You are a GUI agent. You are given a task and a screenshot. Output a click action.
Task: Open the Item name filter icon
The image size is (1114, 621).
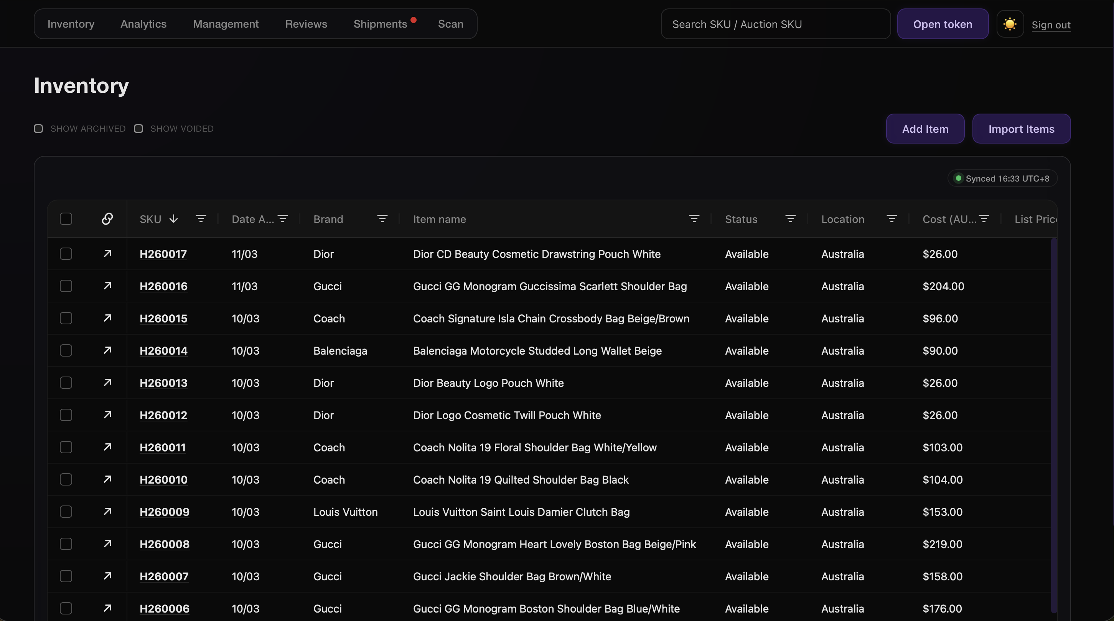pos(694,219)
